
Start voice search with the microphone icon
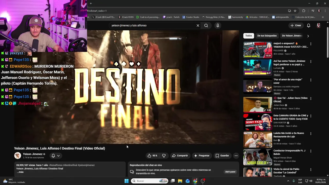(x=218, y=25)
